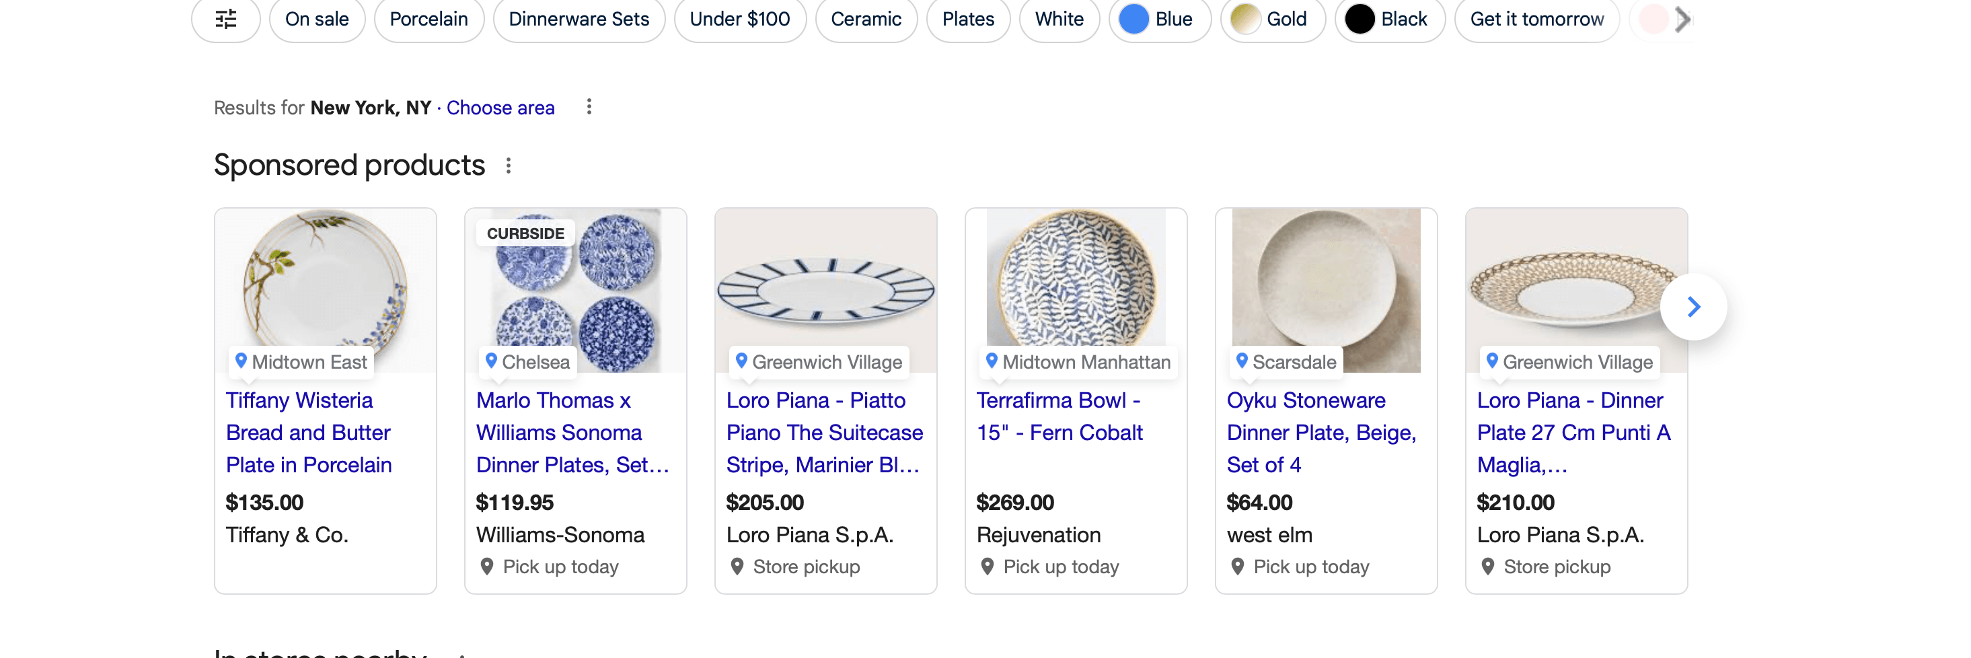The image size is (1971, 658).
Task: Select the Porcelain filter chip
Action: [x=429, y=19]
